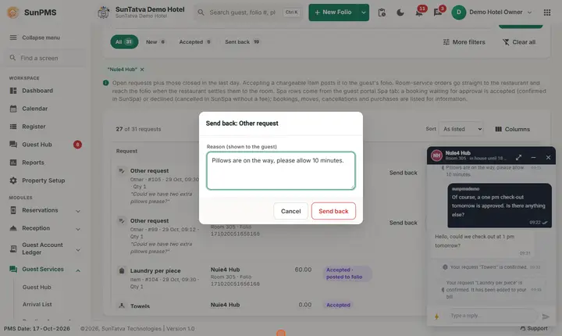
Task: Toggle dark mode moon icon
Action: (400, 13)
